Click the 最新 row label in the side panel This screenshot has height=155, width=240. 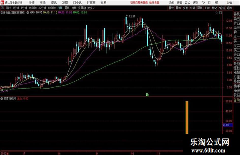(x=237, y=64)
